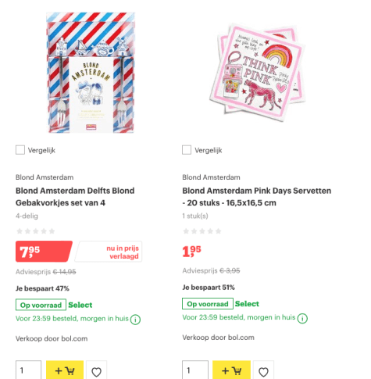371x379 pixels.
Task: Save Pink Days Servetten to wishlist heart
Action: (x=263, y=370)
